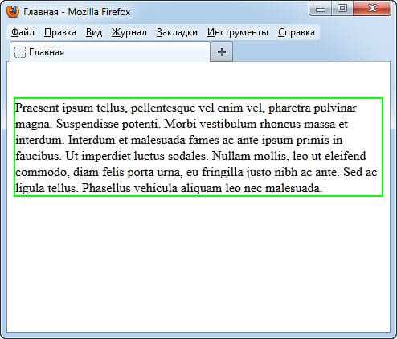Click the Firefox logo in title bar
This screenshot has width=397, height=339.
coord(12,12)
